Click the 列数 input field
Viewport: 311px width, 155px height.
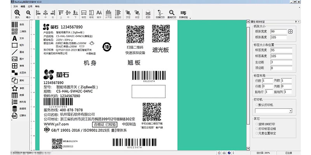287,81
